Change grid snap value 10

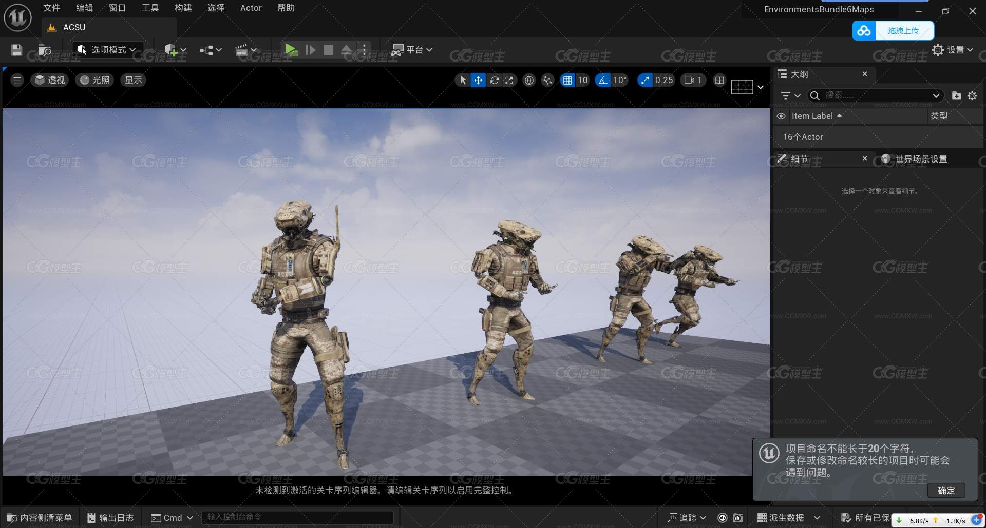click(x=582, y=80)
